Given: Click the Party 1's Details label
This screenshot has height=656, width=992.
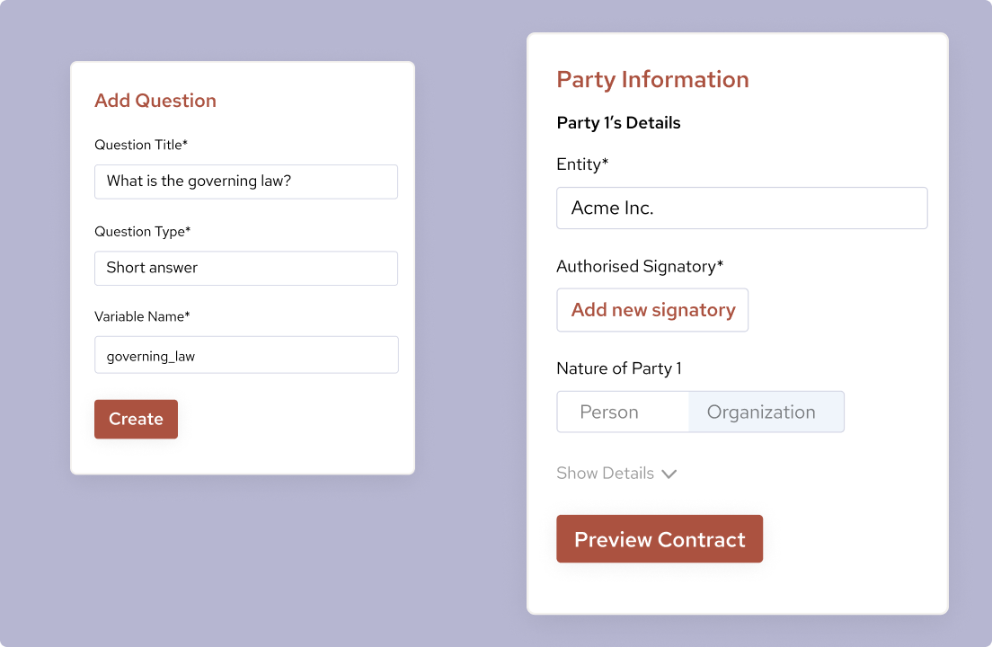Looking at the screenshot, I should 617,123.
